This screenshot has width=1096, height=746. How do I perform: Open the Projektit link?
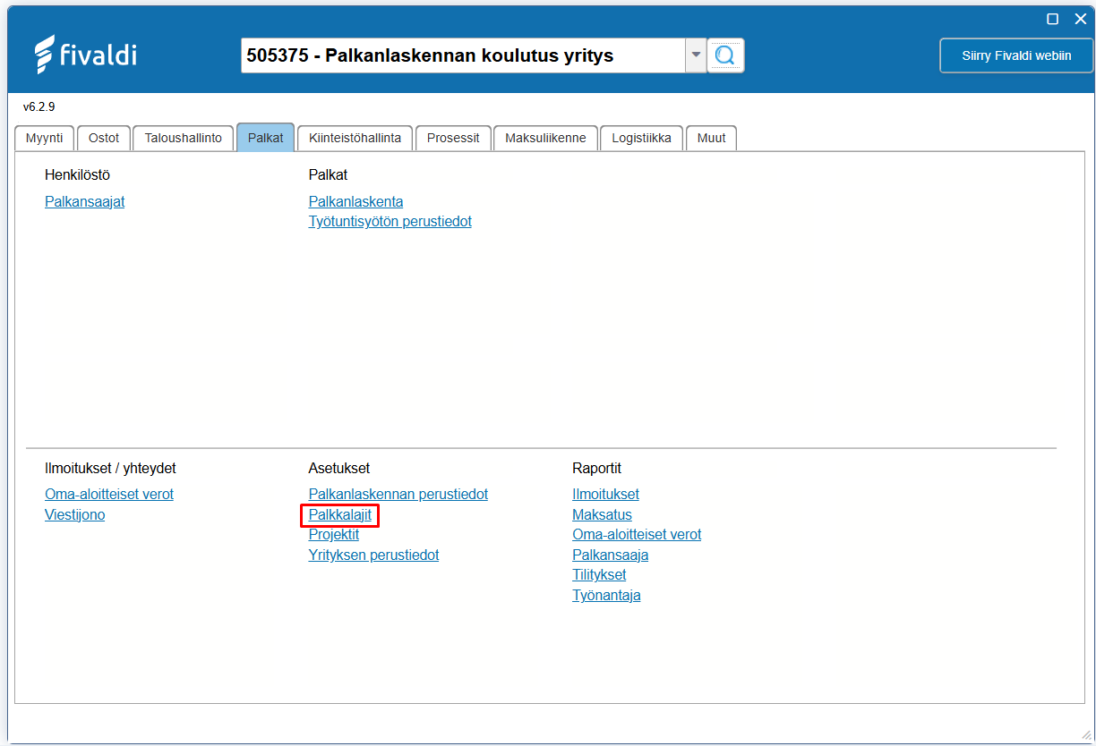[334, 535]
